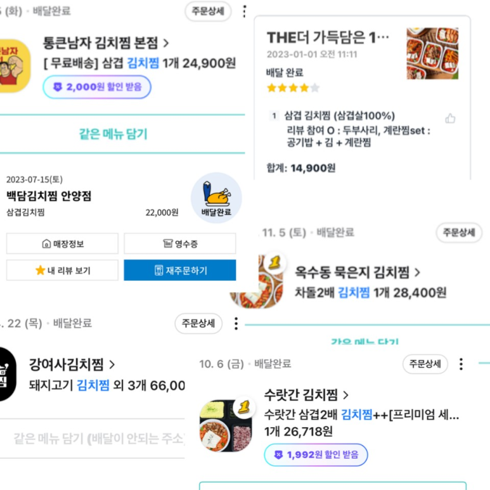Click the 배달완료 delivery status icon
This screenshot has width=490, height=490.
pyautogui.click(x=216, y=198)
